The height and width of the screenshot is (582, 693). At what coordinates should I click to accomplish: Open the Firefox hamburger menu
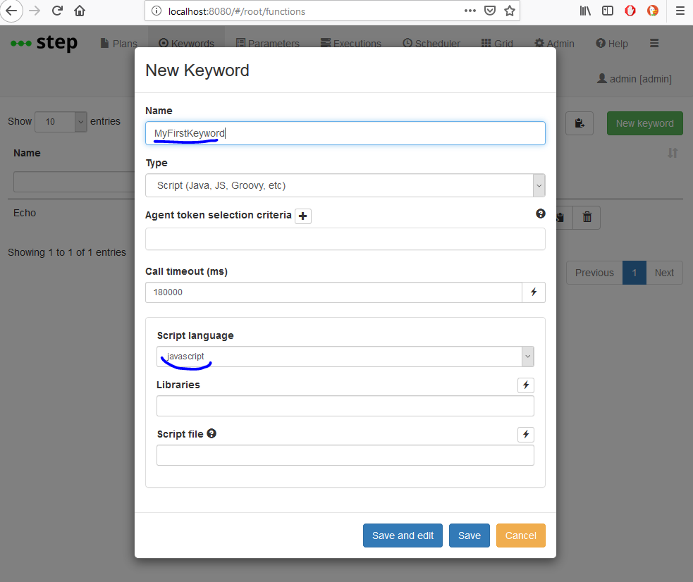click(x=680, y=11)
